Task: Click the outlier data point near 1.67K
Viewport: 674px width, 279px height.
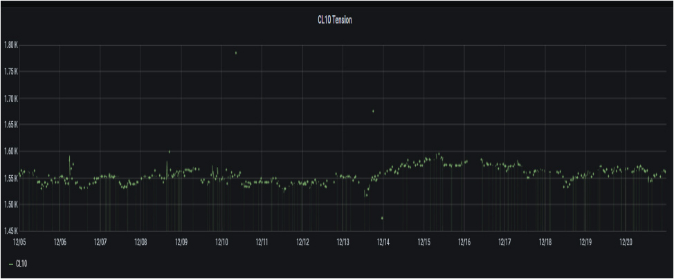Action: [373, 111]
